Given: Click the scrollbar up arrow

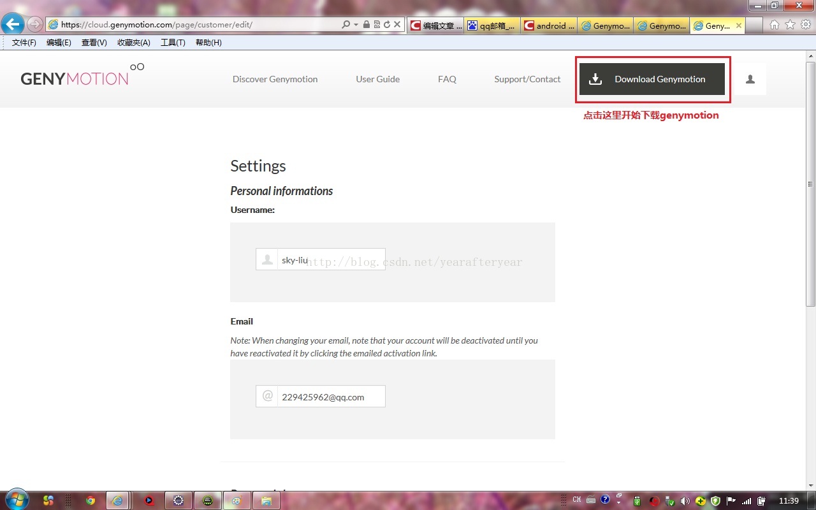Looking at the screenshot, I should (810, 56).
